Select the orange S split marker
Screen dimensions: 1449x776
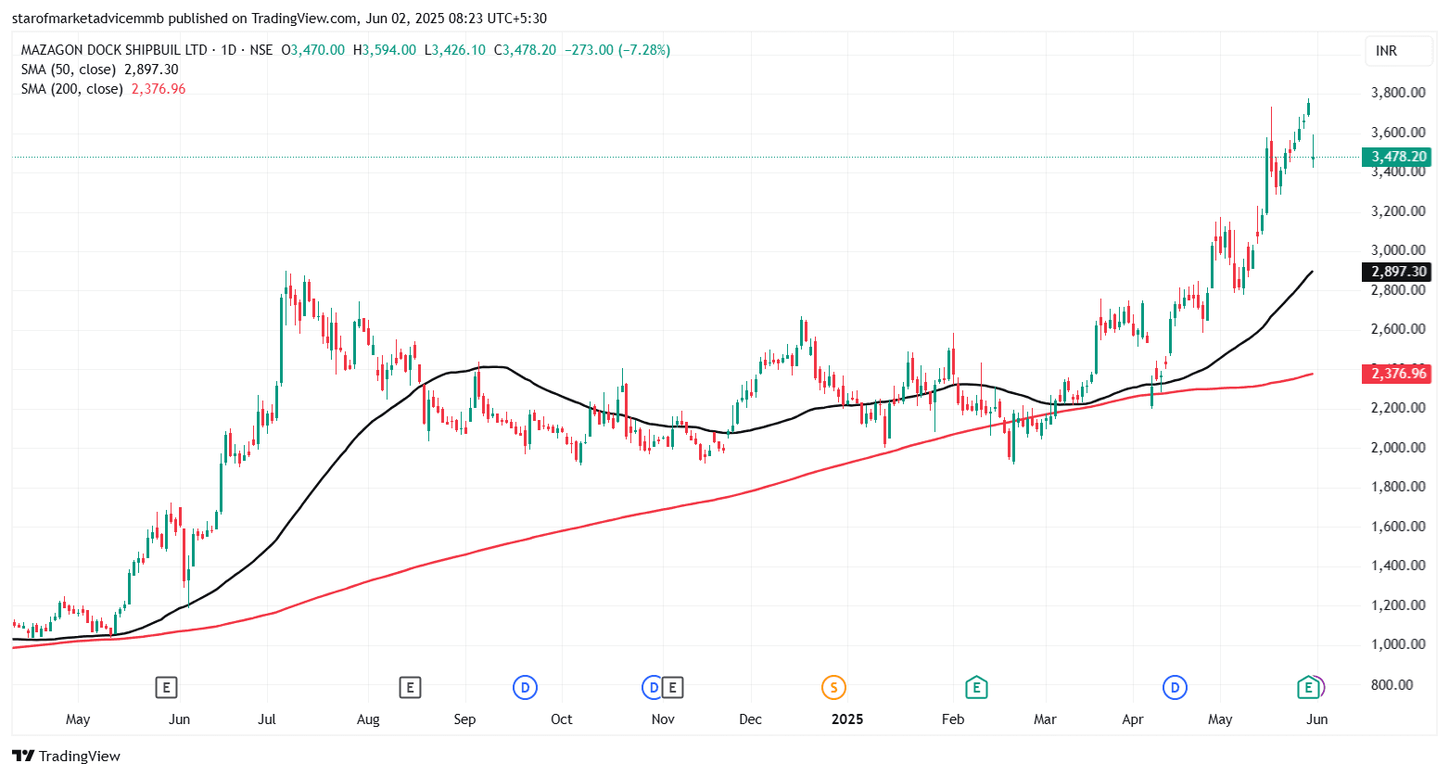(x=833, y=687)
